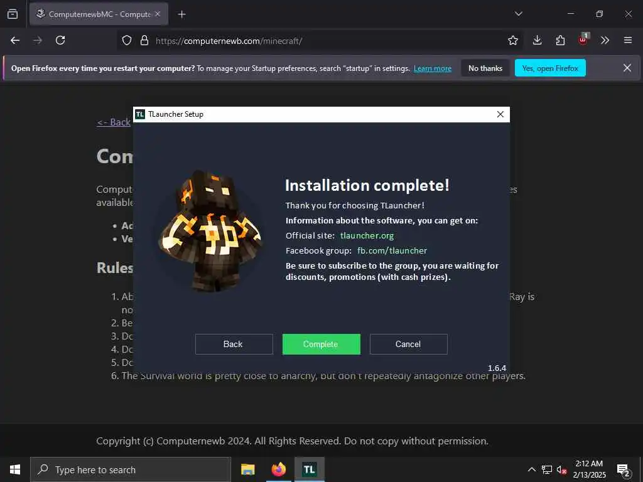Restore down the Firefox window
The width and height of the screenshot is (643, 482).
tap(600, 14)
